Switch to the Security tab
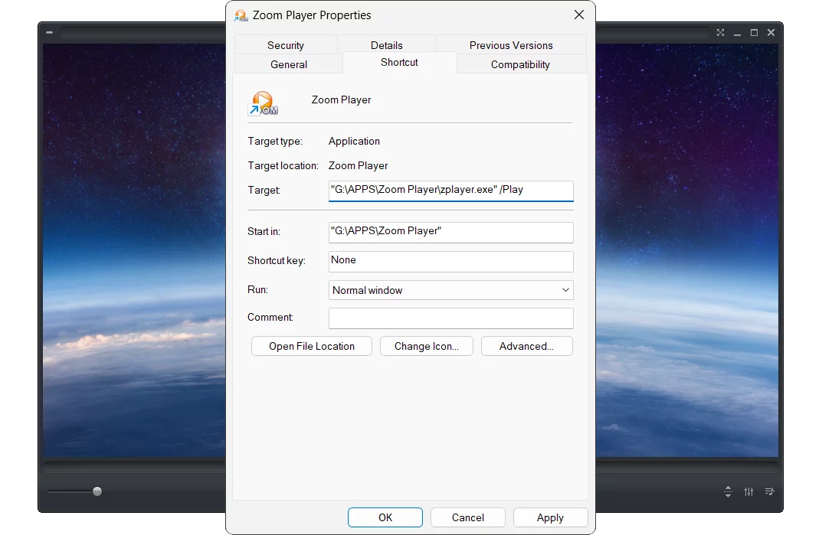Screen dimensions: 822x535 [x=286, y=45]
